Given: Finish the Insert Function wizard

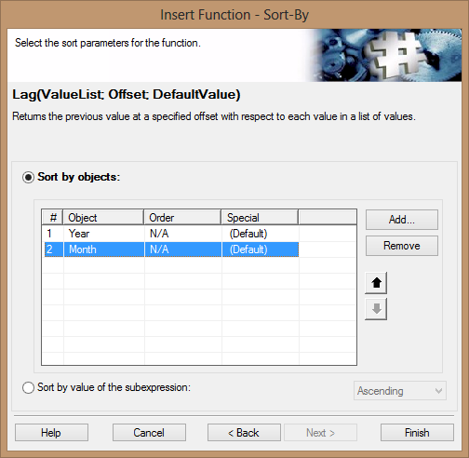Looking at the screenshot, I should pos(417,433).
